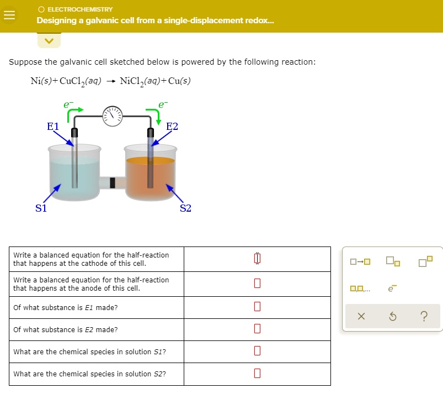Clear the current answer with the X button
Image resolution: width=443 pixels, height=404 pixels.
tap(362, 316)
